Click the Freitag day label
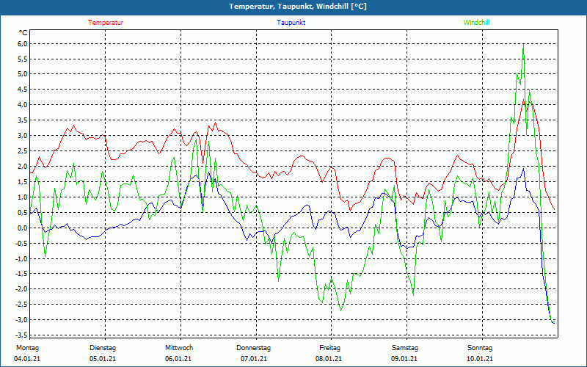 coord(329,348)
